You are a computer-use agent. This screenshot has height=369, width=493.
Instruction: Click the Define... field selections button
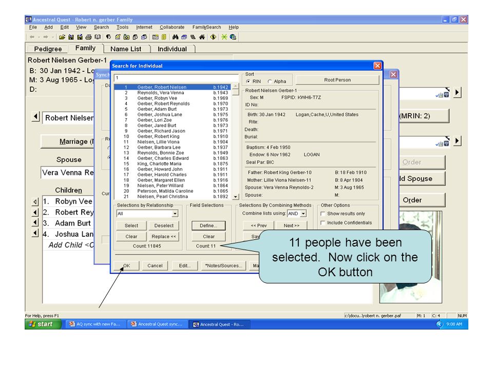coord(208,225)
